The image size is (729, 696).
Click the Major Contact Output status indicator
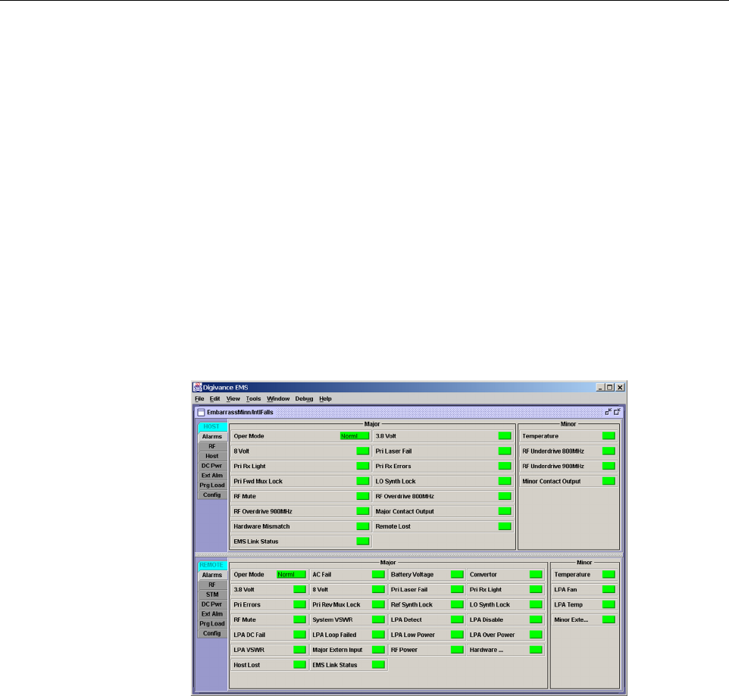pos(505,511)
